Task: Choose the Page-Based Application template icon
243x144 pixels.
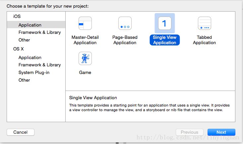Action: tap(125, 23)
